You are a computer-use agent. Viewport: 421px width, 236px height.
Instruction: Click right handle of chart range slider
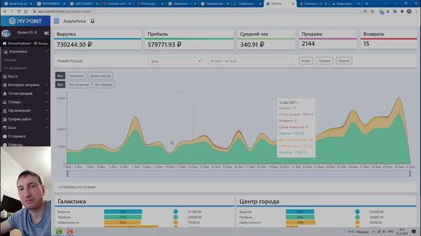(x=410, y=174)
